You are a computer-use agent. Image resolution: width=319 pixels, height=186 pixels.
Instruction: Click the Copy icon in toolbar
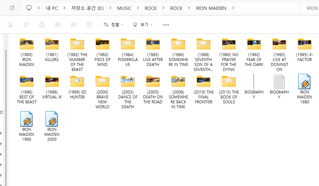(x=26, y=25)
